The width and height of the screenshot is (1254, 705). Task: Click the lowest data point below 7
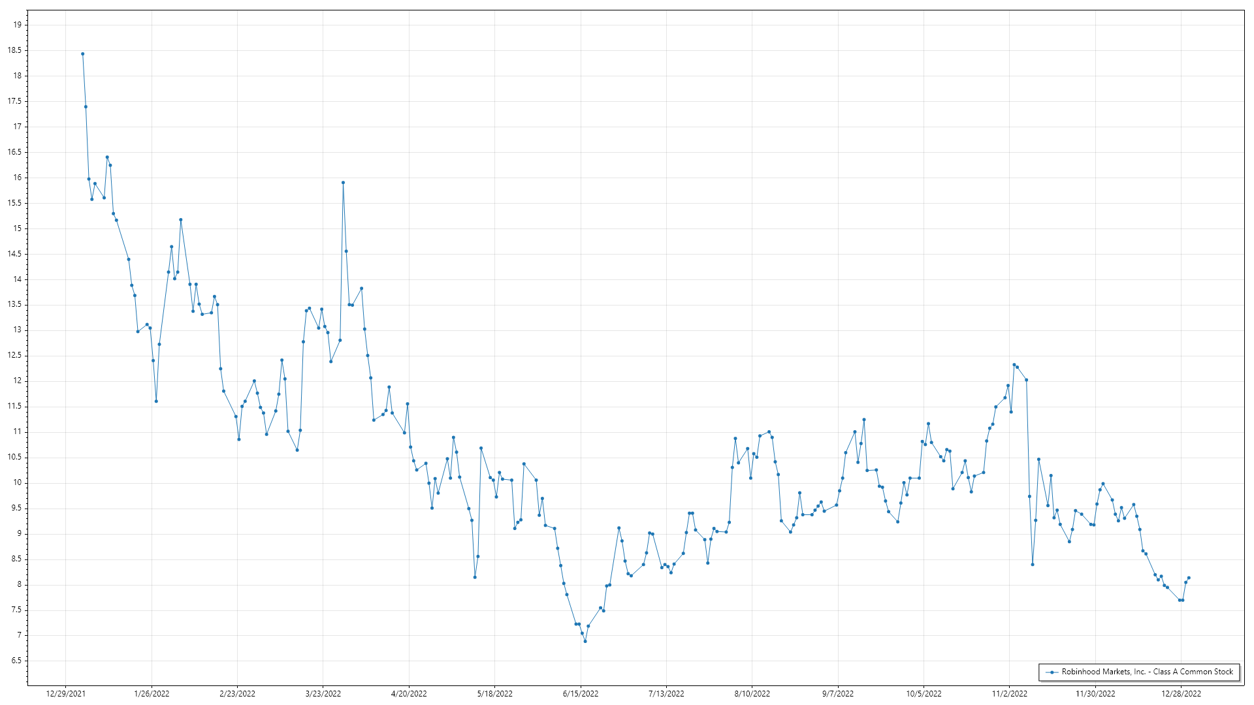click(585, 641)
